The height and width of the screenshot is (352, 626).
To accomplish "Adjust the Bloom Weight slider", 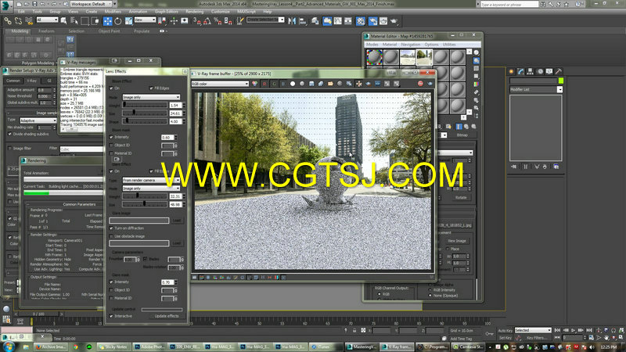I will point(145,105).
